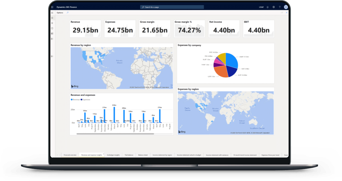The height and width of the screenshot is (181, 342).
Task: Click the help question mark icon
Action: click(x=280, y=7)
